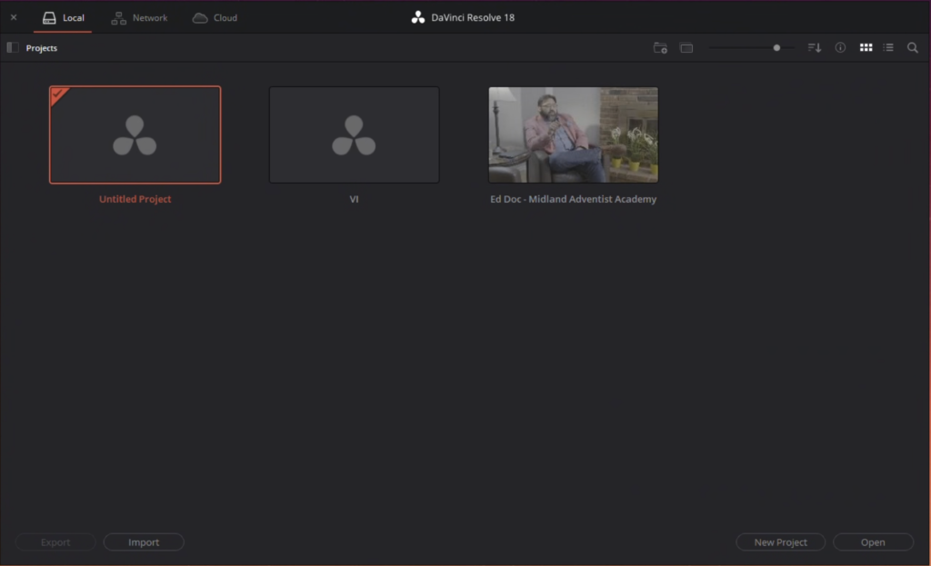Image resolution: width=931 pixels, height=566 pixels.
Task: Click the Ed Doc - Midland Adventist Academy label
Action: tap(573, 199)
